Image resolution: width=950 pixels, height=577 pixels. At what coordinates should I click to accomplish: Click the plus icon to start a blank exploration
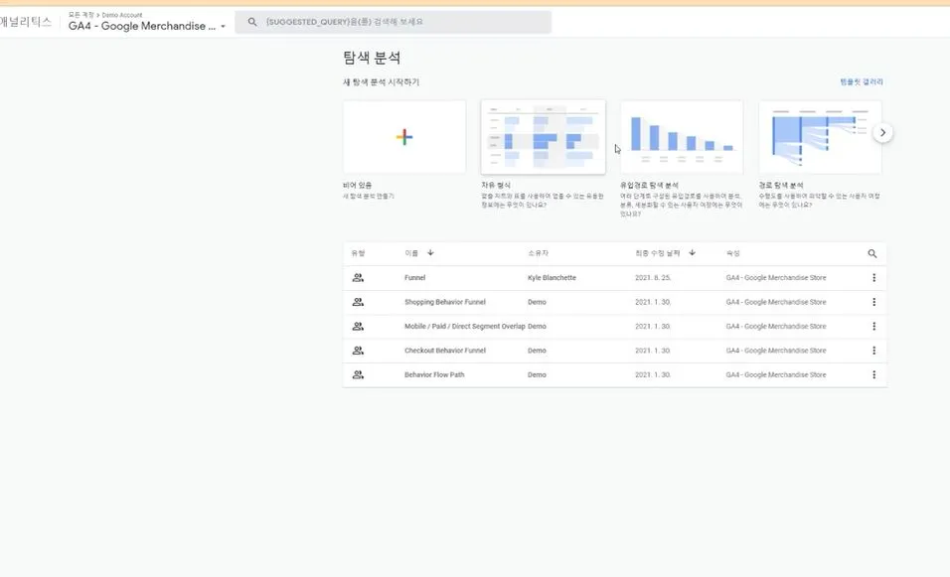(x=403, y=135)
